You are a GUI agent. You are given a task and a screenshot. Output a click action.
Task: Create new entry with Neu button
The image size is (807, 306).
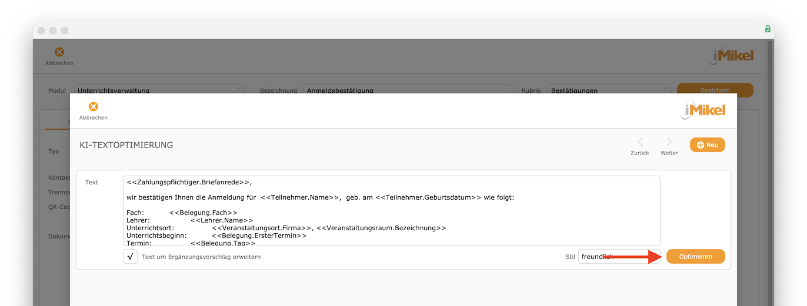click(708, 145)
